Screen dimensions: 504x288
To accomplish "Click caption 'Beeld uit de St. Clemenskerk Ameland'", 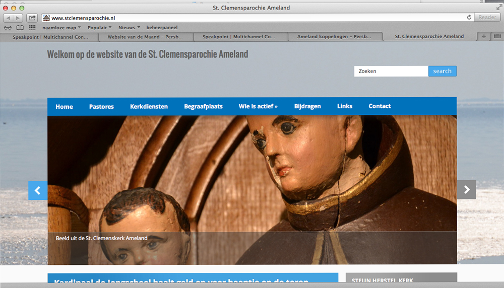I will pyautogui.click(x=102, y=238).
